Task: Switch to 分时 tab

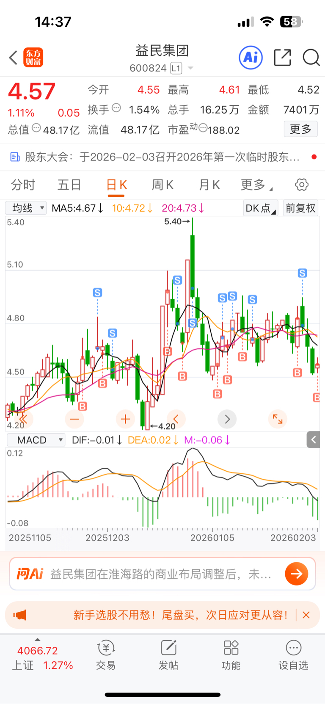Action: 23,185
